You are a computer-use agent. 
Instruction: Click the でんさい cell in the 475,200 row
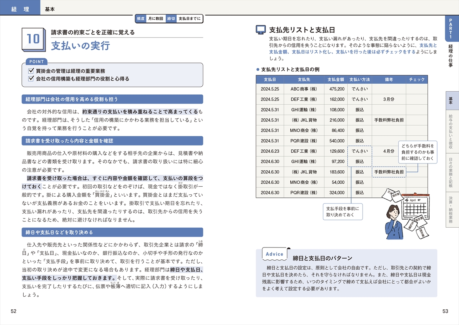pyautogui.click(x=360, y=89)
